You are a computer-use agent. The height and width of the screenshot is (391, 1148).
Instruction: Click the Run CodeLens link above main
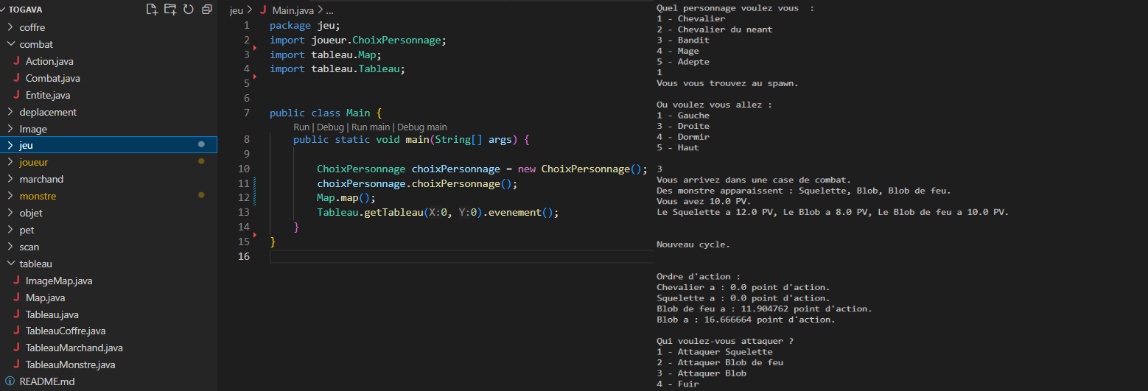[x=301, y=127]
